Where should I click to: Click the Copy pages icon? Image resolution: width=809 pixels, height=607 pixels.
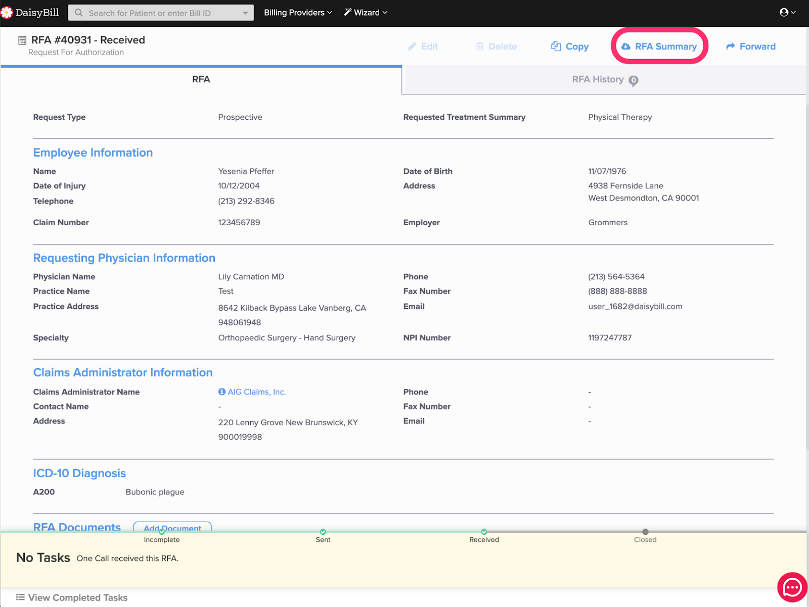pyautogui.click(x=556, y=46)
